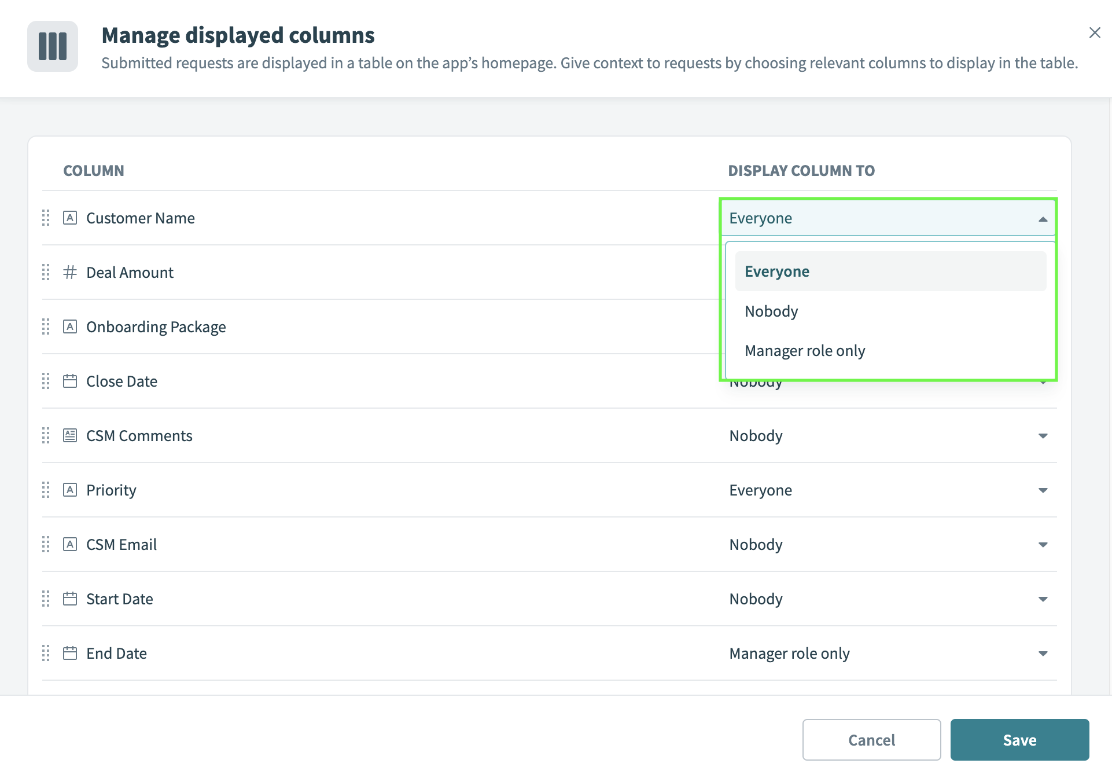Click the text type icon next to Priority
This screenshot has height=778, width=1112.
click(x=70, y=490)
